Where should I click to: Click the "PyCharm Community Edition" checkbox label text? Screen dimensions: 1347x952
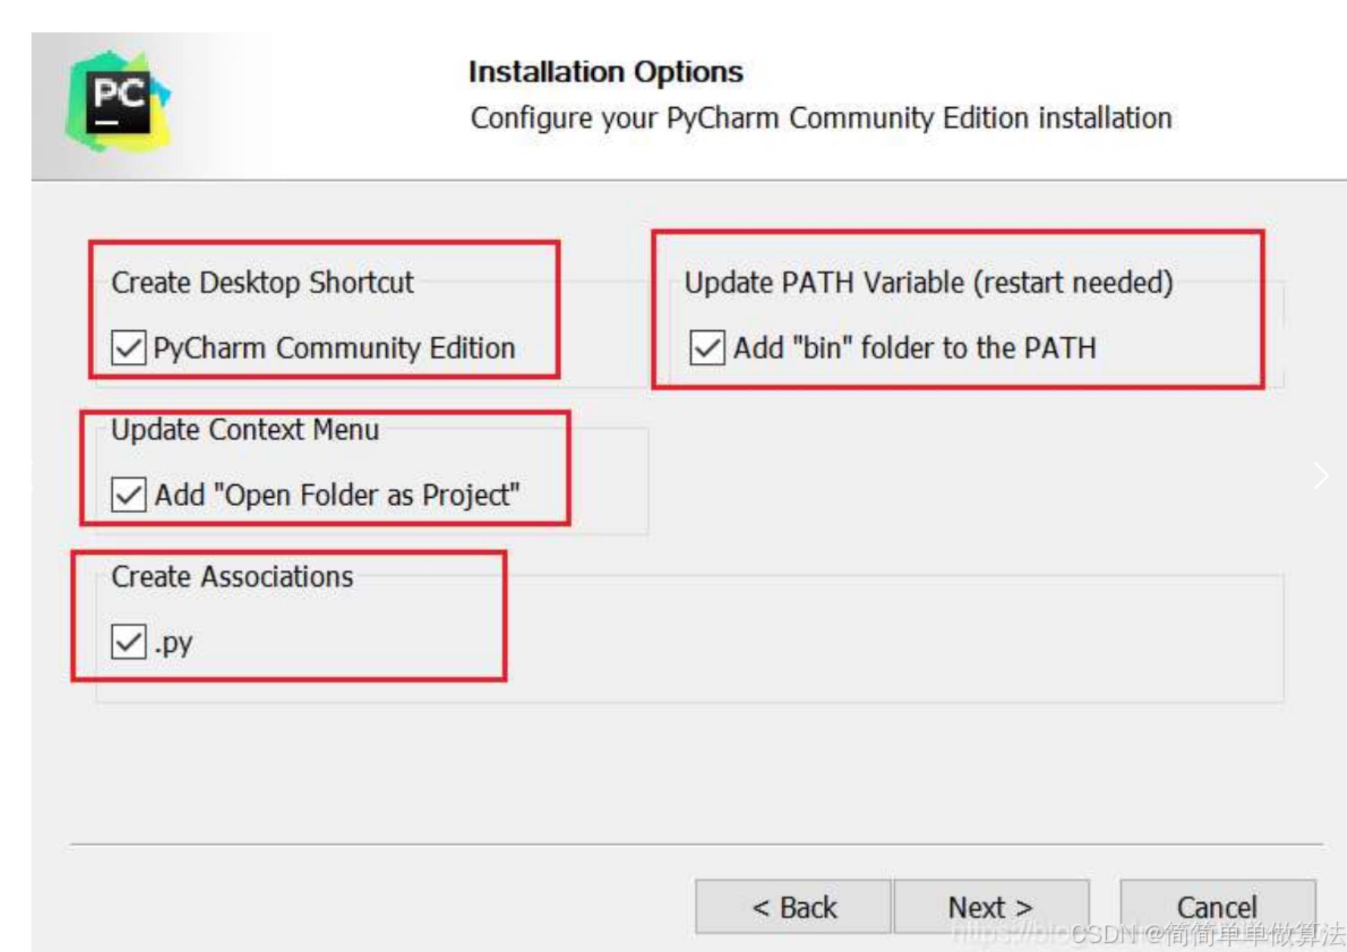click(334, 348)
